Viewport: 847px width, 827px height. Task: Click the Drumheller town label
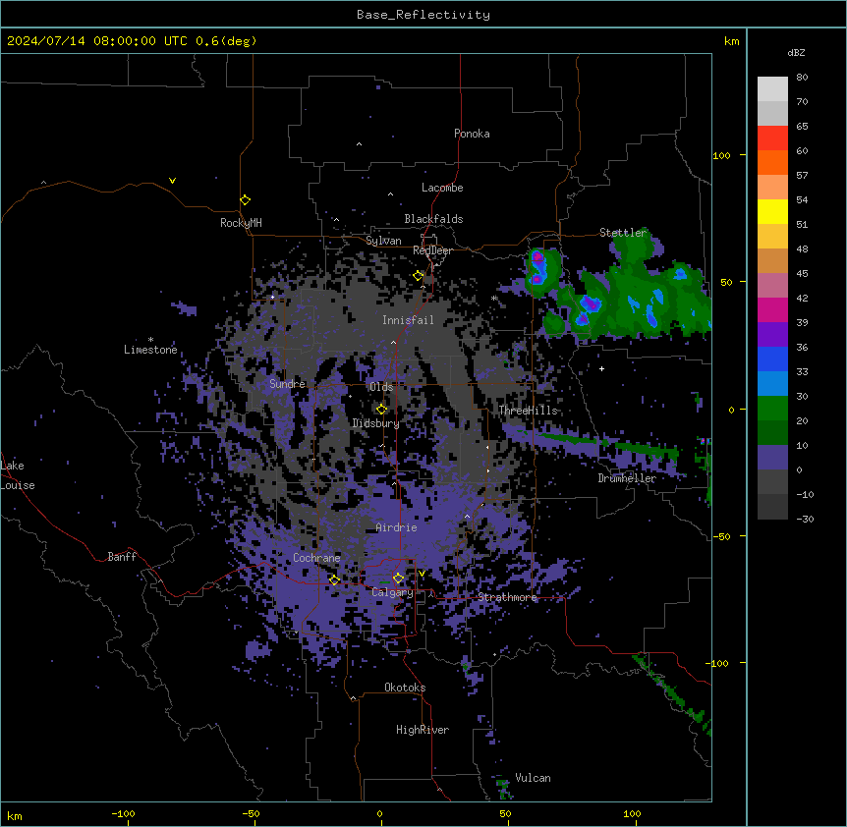point(627,478)
